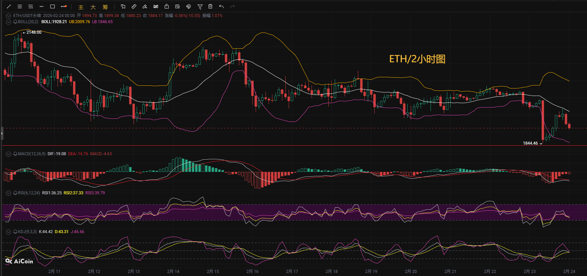Collapse the ETH/USDT main chart header
This screenshot has width=587, height=276.
tap(9, 16)
